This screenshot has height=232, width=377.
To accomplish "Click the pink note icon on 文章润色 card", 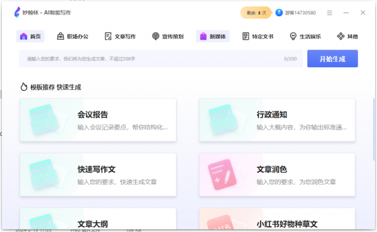I will [222, 174].
